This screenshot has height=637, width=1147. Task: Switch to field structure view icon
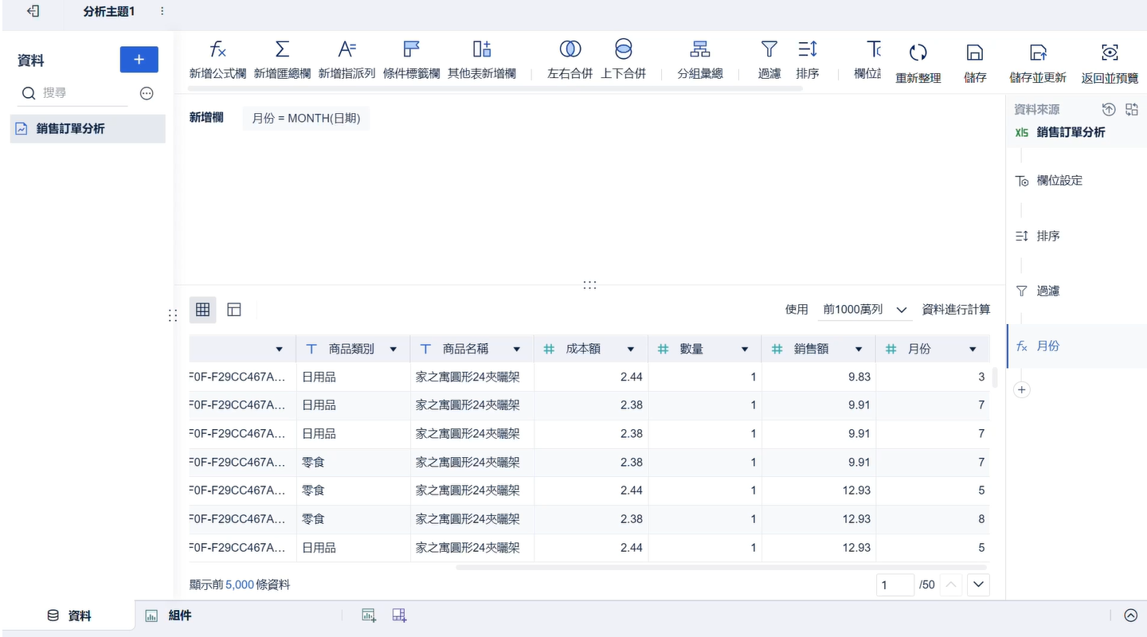[234, 310]
